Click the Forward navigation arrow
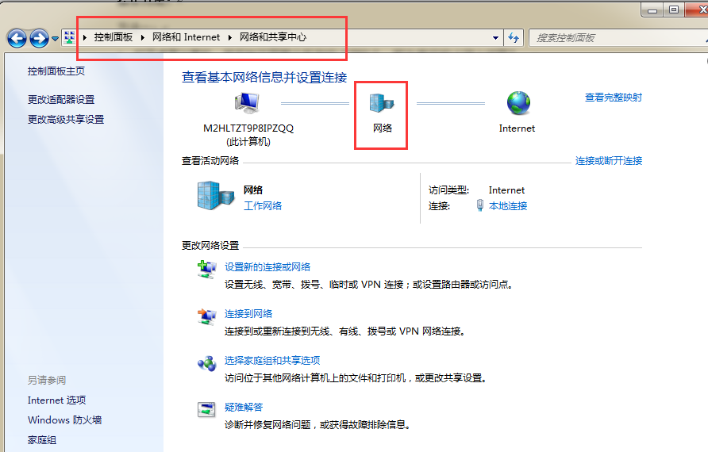This screenshot has width=708, height=452. (x=39, y=38)
